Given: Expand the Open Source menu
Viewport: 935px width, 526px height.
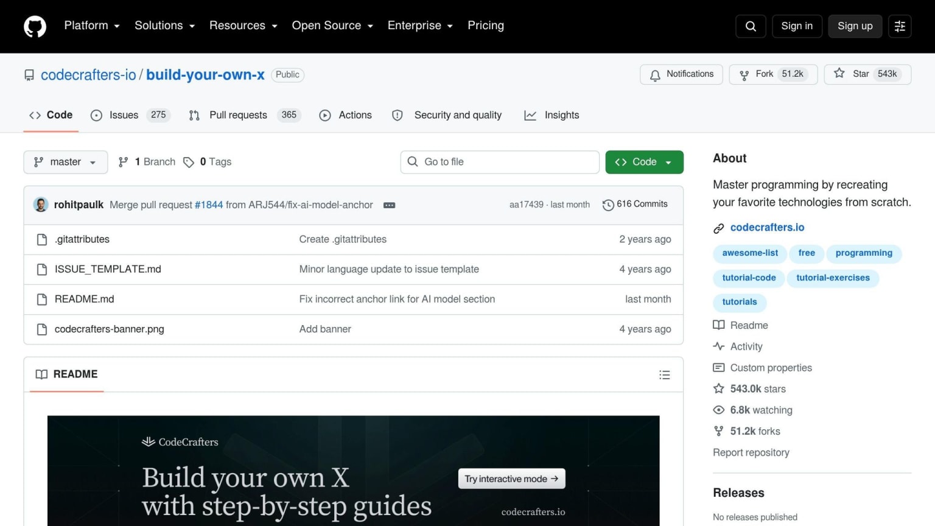Looking at the screenshot, I should tap(332, 26).
